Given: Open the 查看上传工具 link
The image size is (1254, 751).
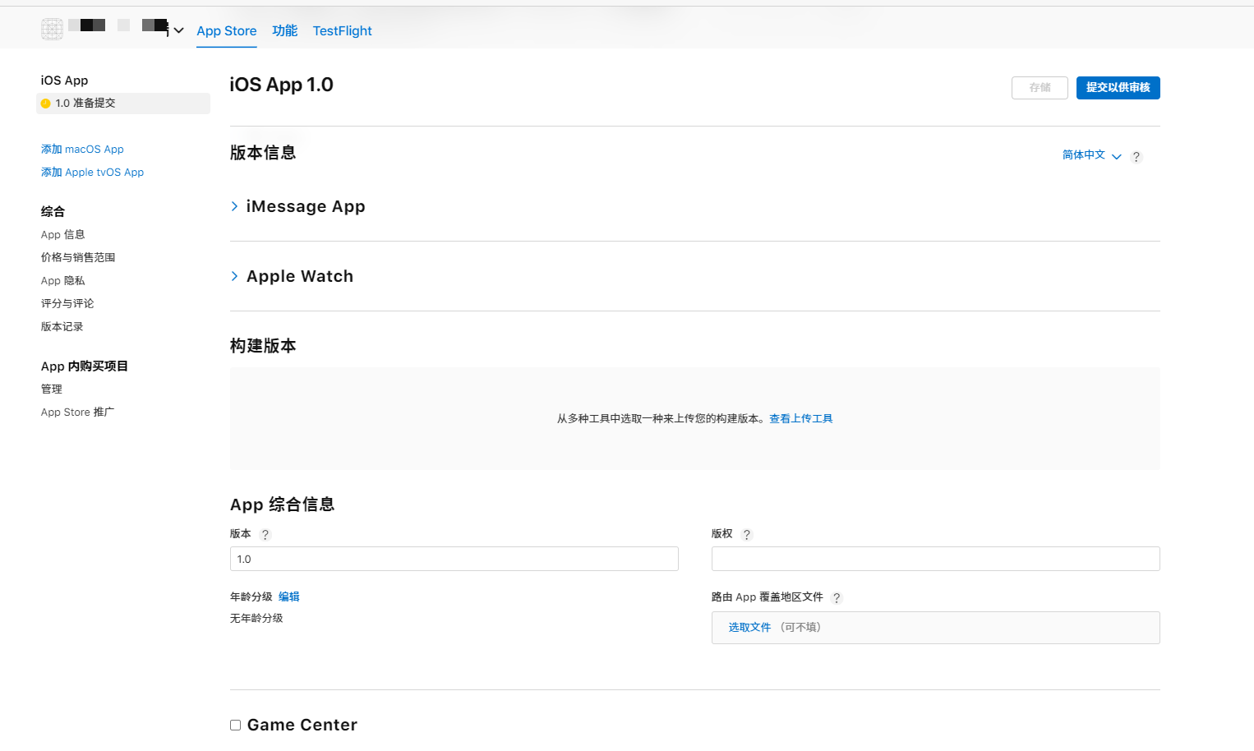Looking at the screenshot, I should [800, 419].
